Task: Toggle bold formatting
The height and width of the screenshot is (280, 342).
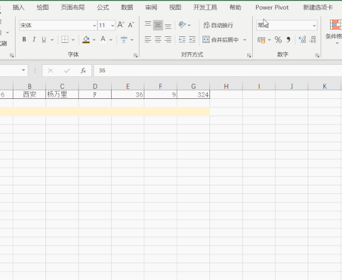Action: [24, 40]
